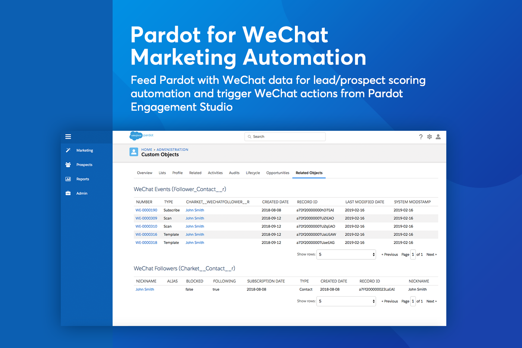Click the Salesforce Pardot logo

(141, 136)
